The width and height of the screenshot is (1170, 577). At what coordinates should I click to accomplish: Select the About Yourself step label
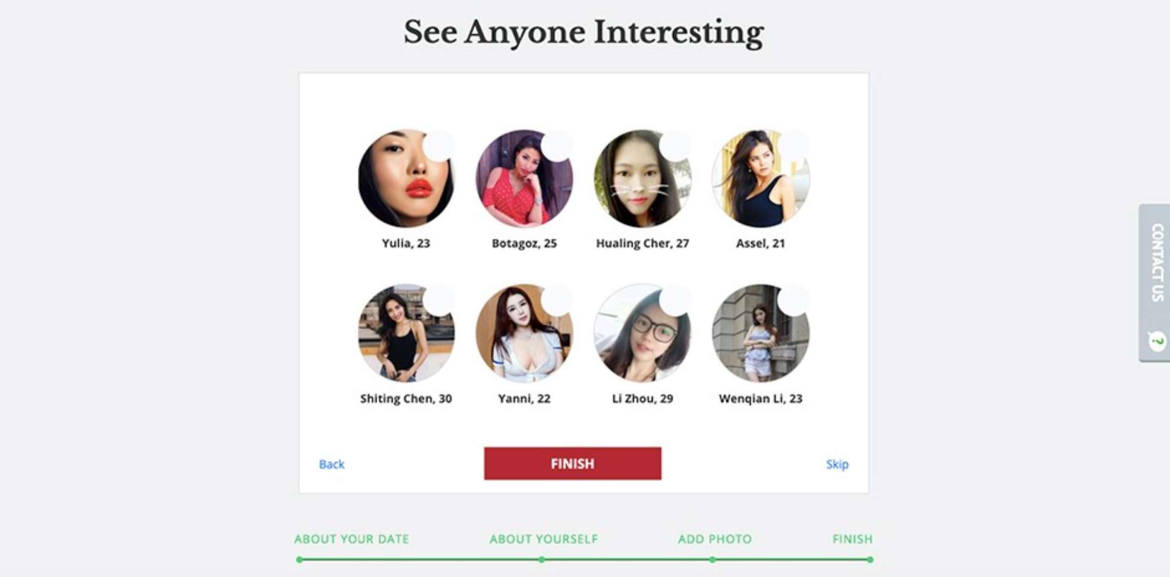click(543, 539)
